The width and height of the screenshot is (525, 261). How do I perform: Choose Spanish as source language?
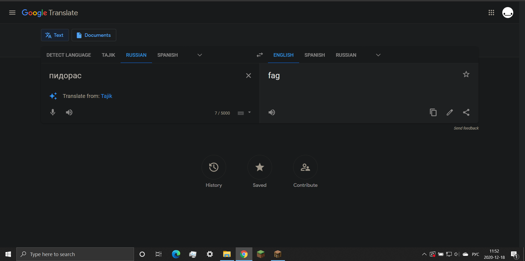pos(167,55)
